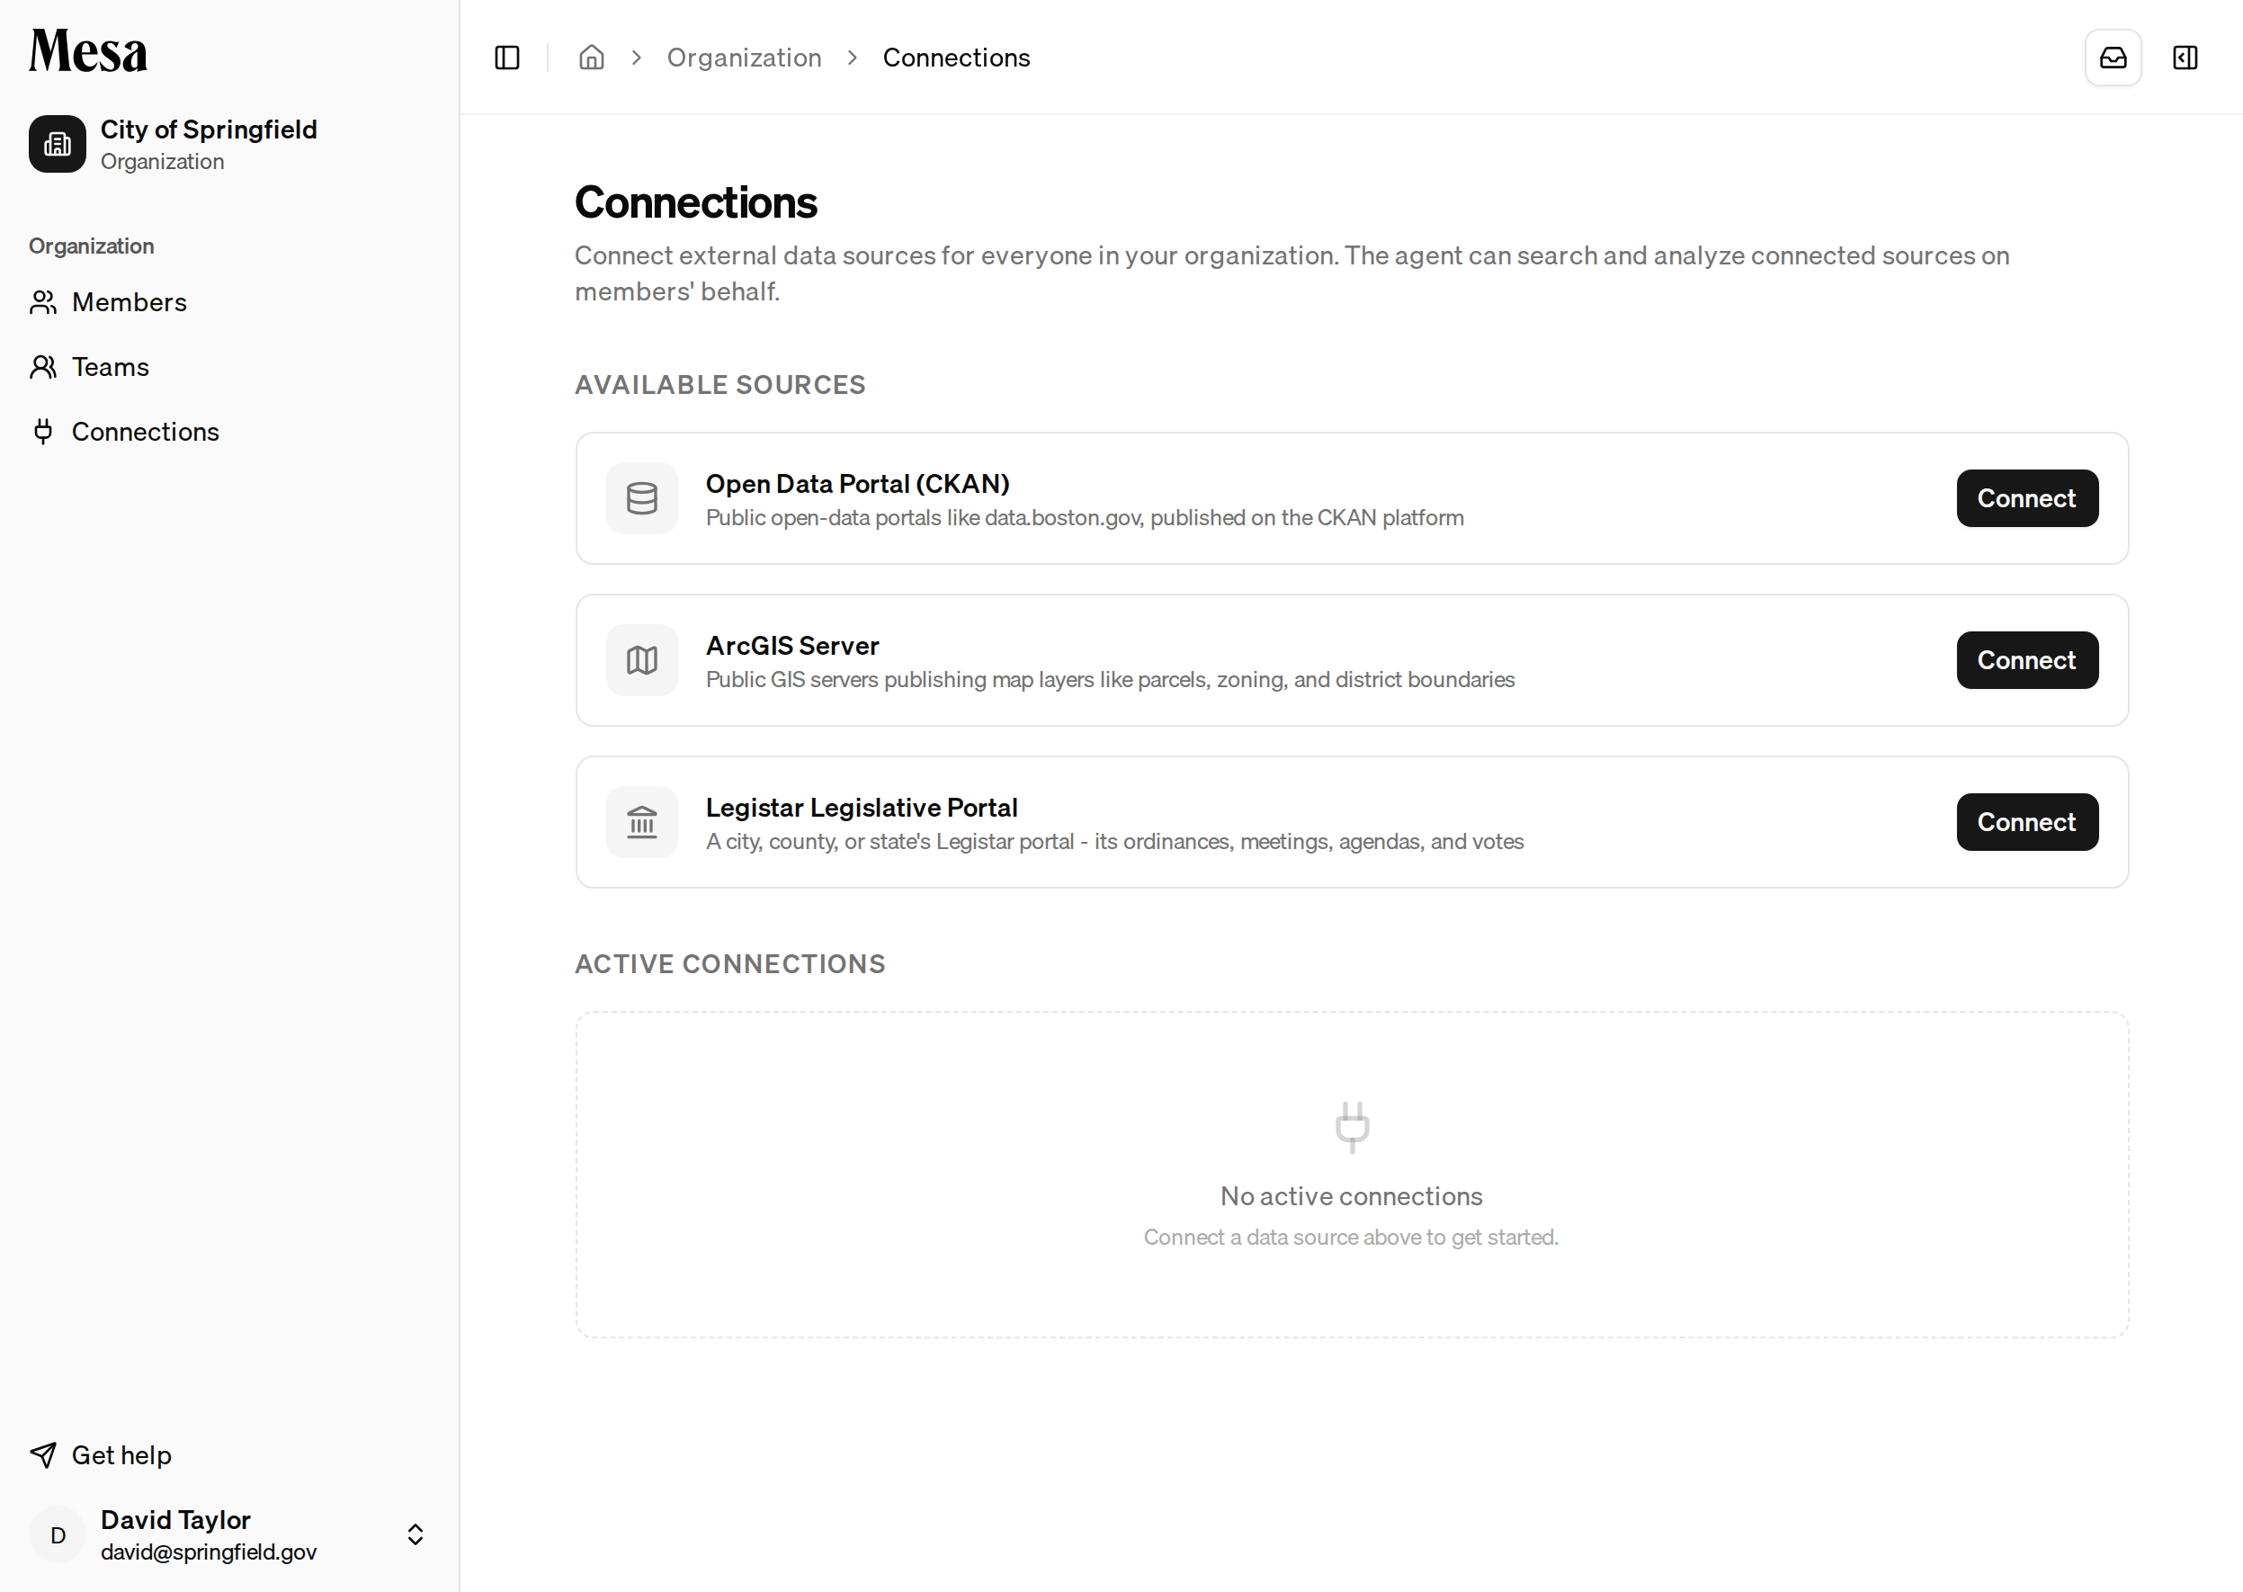
Task: Click the Open Data Portal database icon
Action: point(642,498)
